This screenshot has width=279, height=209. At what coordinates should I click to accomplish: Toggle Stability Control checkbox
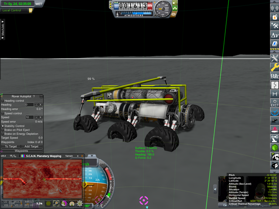[x=3, y=126]
